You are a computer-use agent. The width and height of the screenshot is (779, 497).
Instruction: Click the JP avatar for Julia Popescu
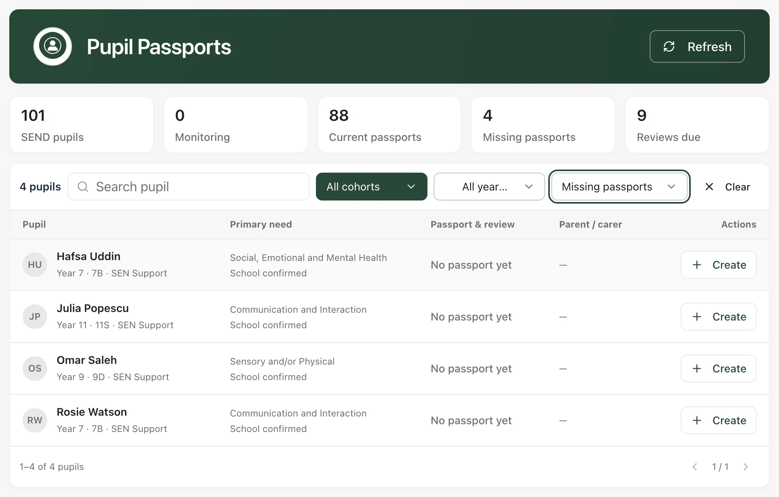click(35, 317)
